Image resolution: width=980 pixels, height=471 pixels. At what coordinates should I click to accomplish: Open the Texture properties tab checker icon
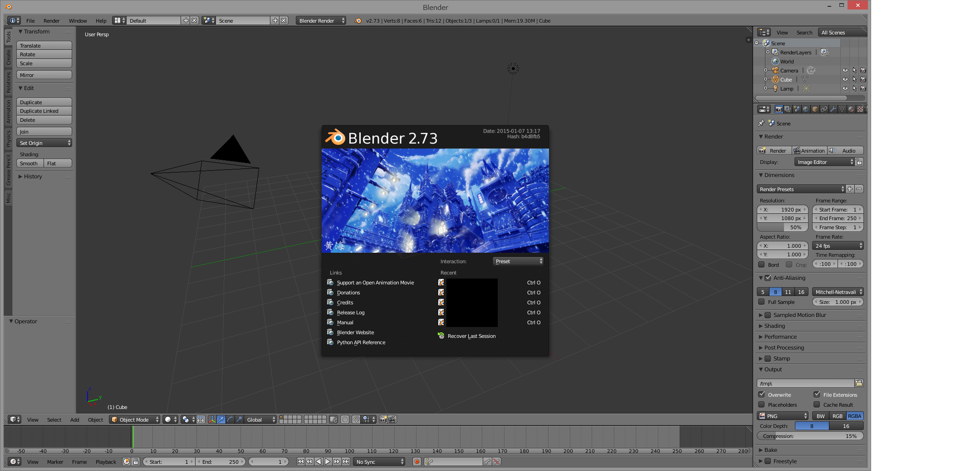(860, 109)
